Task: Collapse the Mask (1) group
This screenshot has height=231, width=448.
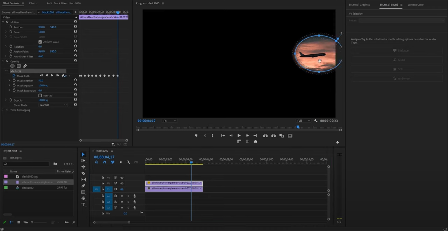Action: 6,71
